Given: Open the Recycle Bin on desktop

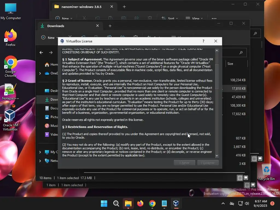Looking at the screenshot, I should [x=266, y=172].
